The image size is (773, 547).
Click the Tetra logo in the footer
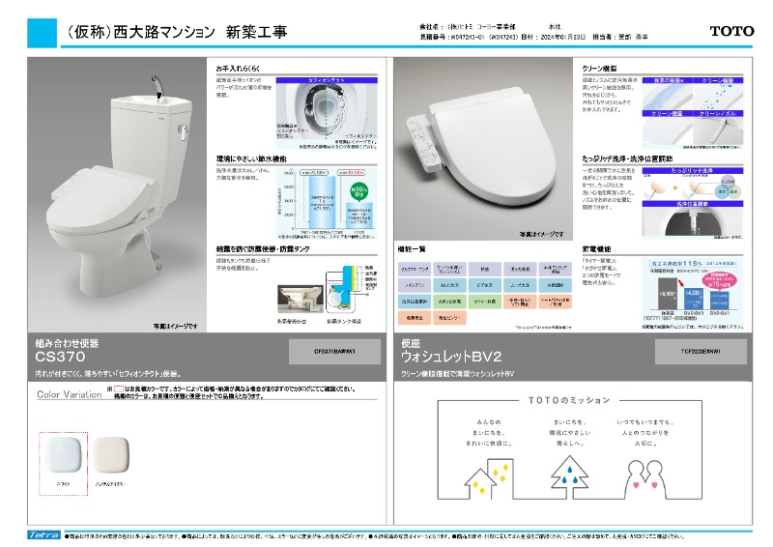(x=44, y=534)
